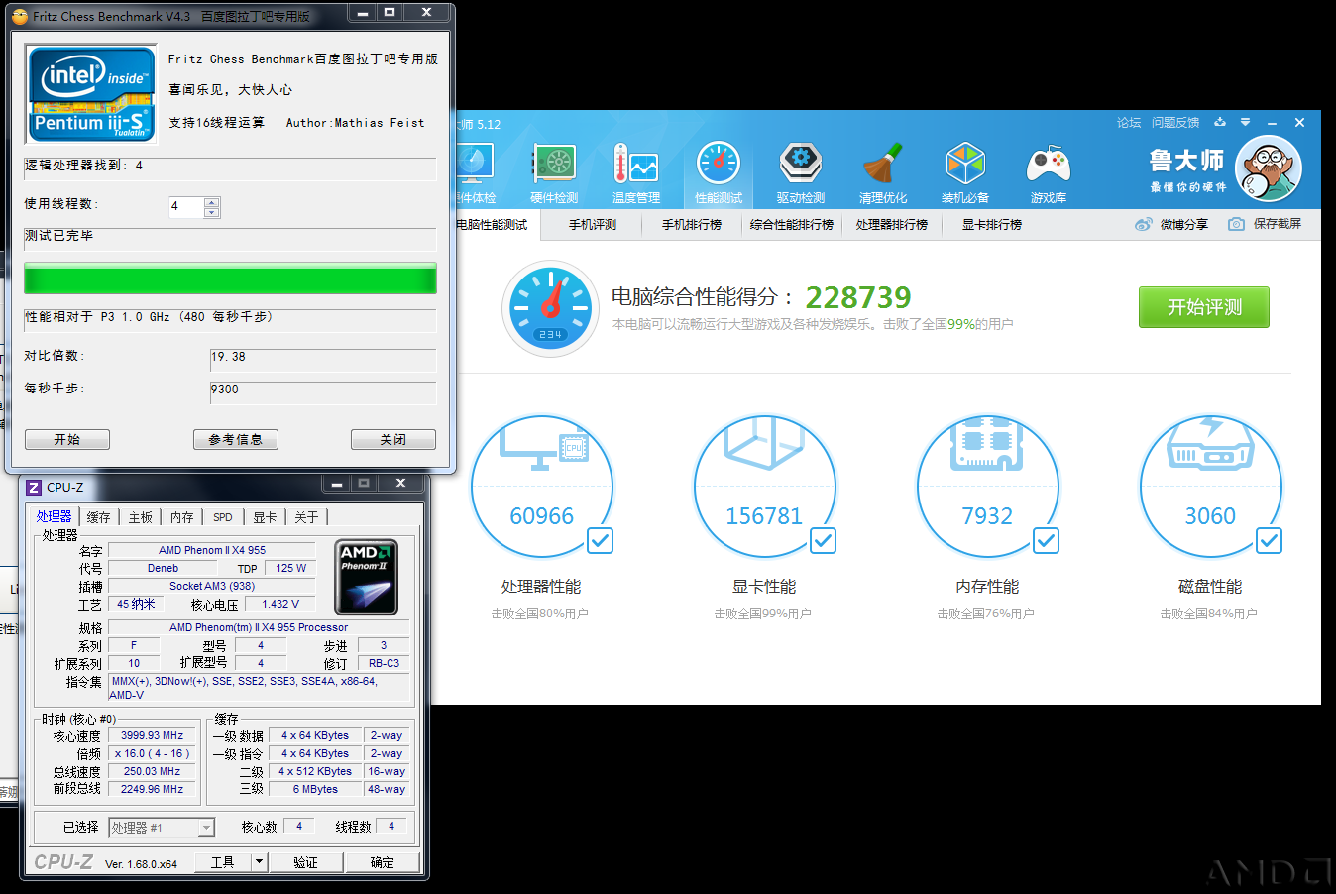Viewport: 1336px width, 894px height.
Task: Click the 磁盘性能 disk drive icon
Action: tap(1210, 443)
